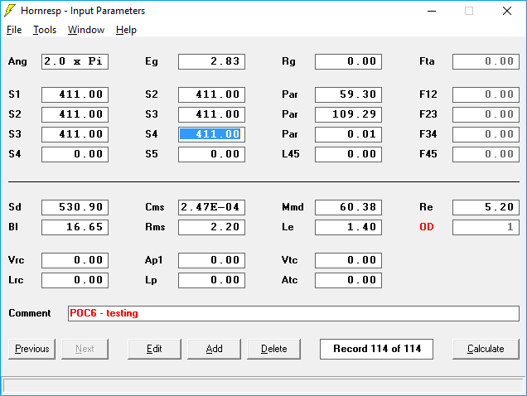Screen dimensions: 527x396
Task: Click the Sd 530.90 field
Action: point(75,207)
